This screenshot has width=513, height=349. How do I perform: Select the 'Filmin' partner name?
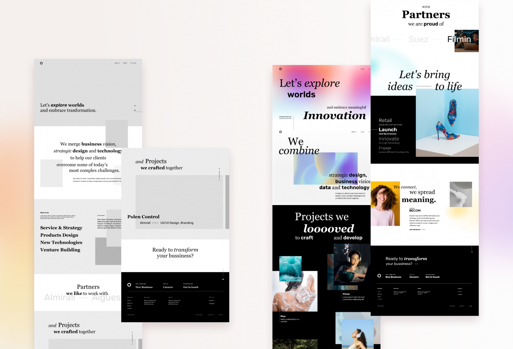(459, 39)
